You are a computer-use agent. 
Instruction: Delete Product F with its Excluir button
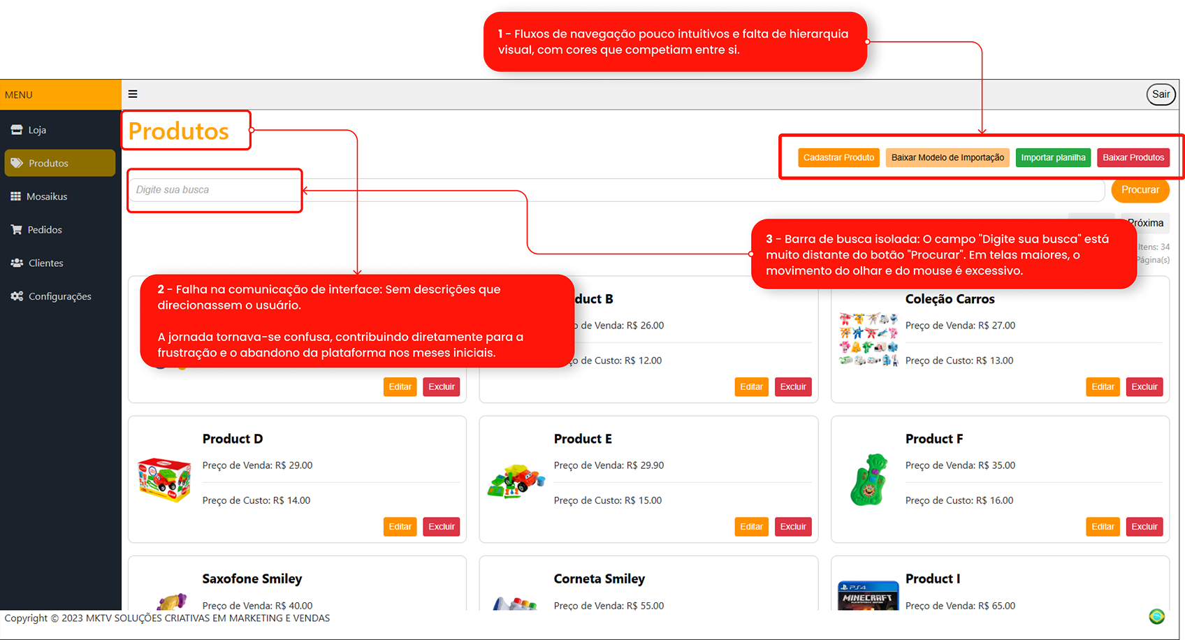tap(1144, 527)
